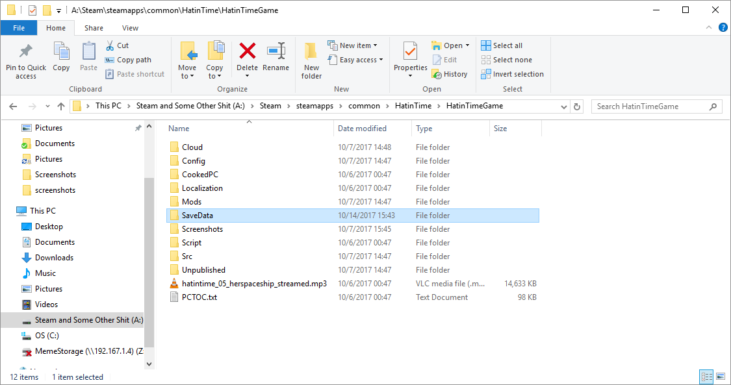
Task: Switch to the Home tab
Action: [x=56, y=28]
